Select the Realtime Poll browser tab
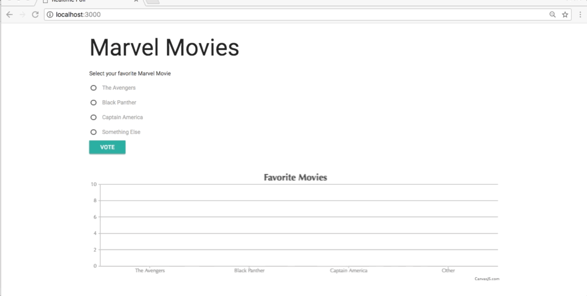587x296 pixels. (90, 2)
